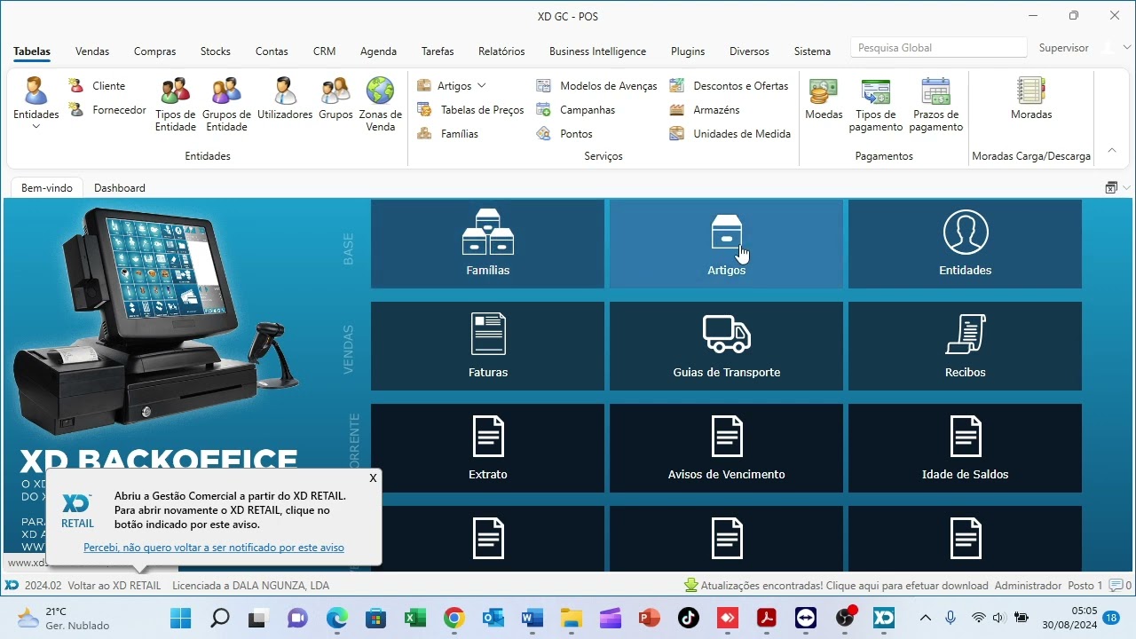Open Grupos in the ribbon

335,99
